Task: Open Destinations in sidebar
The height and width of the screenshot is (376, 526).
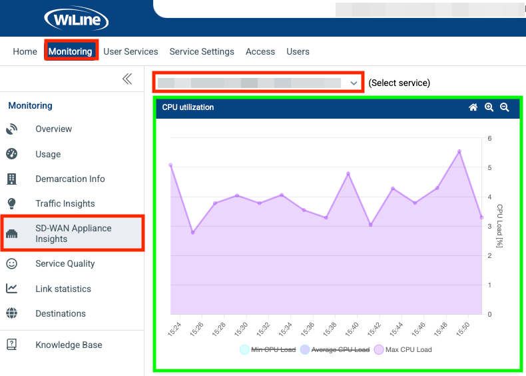Action: click(61, 313)
